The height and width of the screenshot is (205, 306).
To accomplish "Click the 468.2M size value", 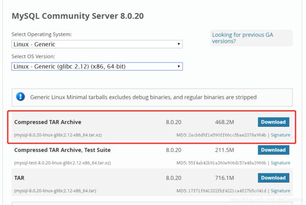I will (x=225, y=122).
